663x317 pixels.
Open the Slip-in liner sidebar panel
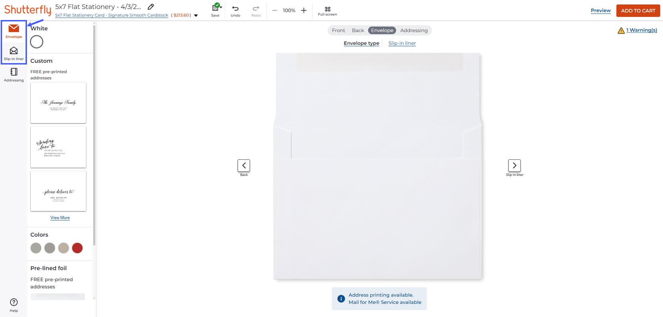click(x=14, y=53)
